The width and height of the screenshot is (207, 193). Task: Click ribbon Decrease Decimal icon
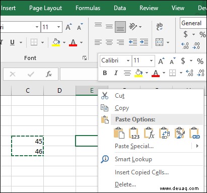coord(196,45)
